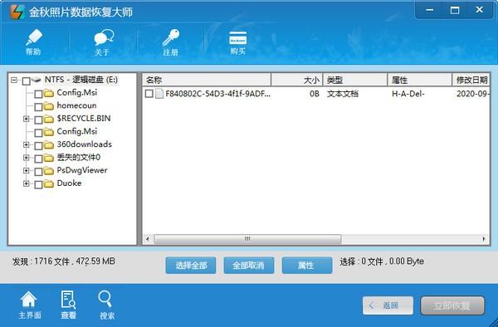Select the NTFS - 逻辑磁盘 (E:) label
Image resolution: width=498 pixels, height=327 pixels.
(x=81, y=80)
